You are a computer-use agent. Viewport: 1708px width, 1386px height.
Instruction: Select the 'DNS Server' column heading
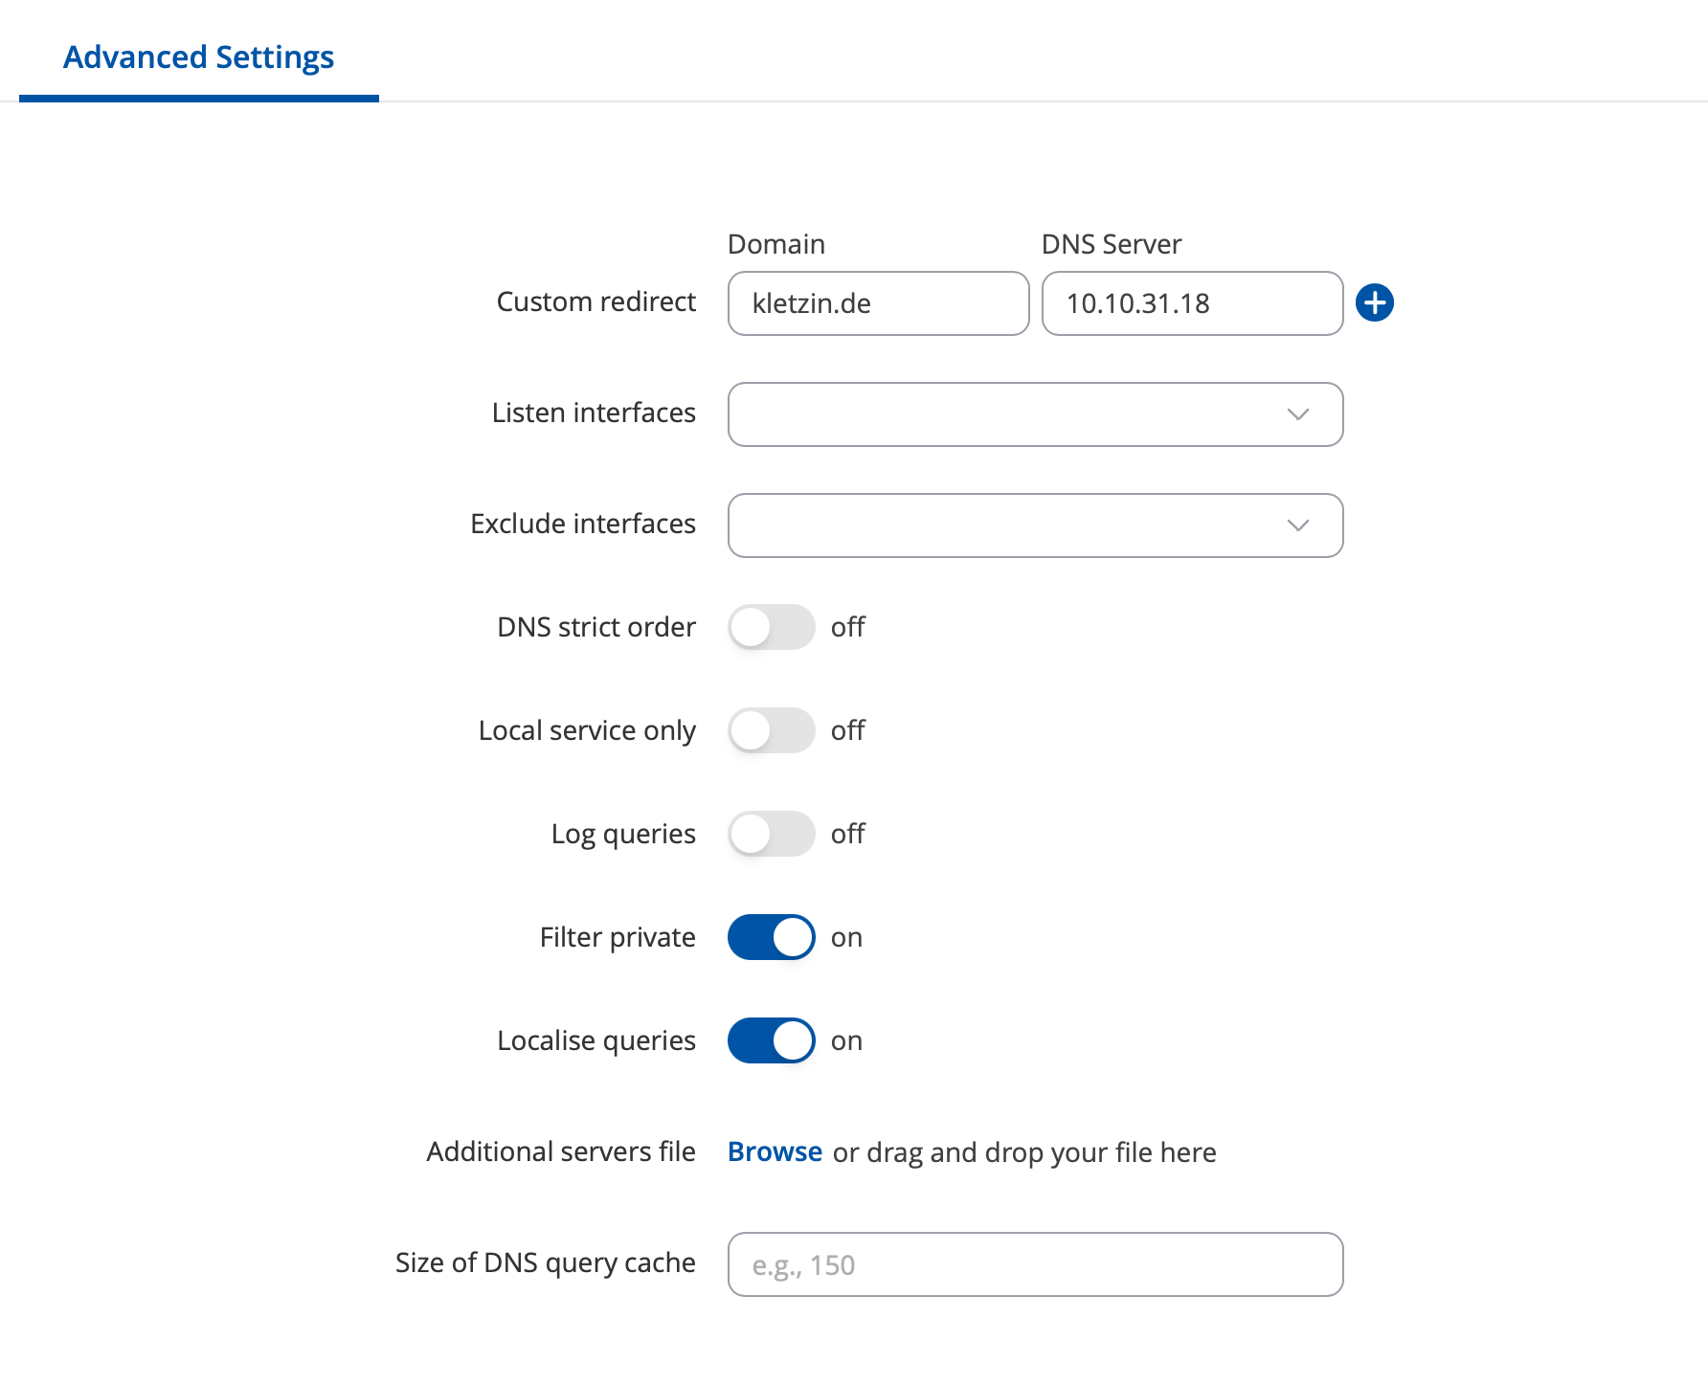[1111, 244]
